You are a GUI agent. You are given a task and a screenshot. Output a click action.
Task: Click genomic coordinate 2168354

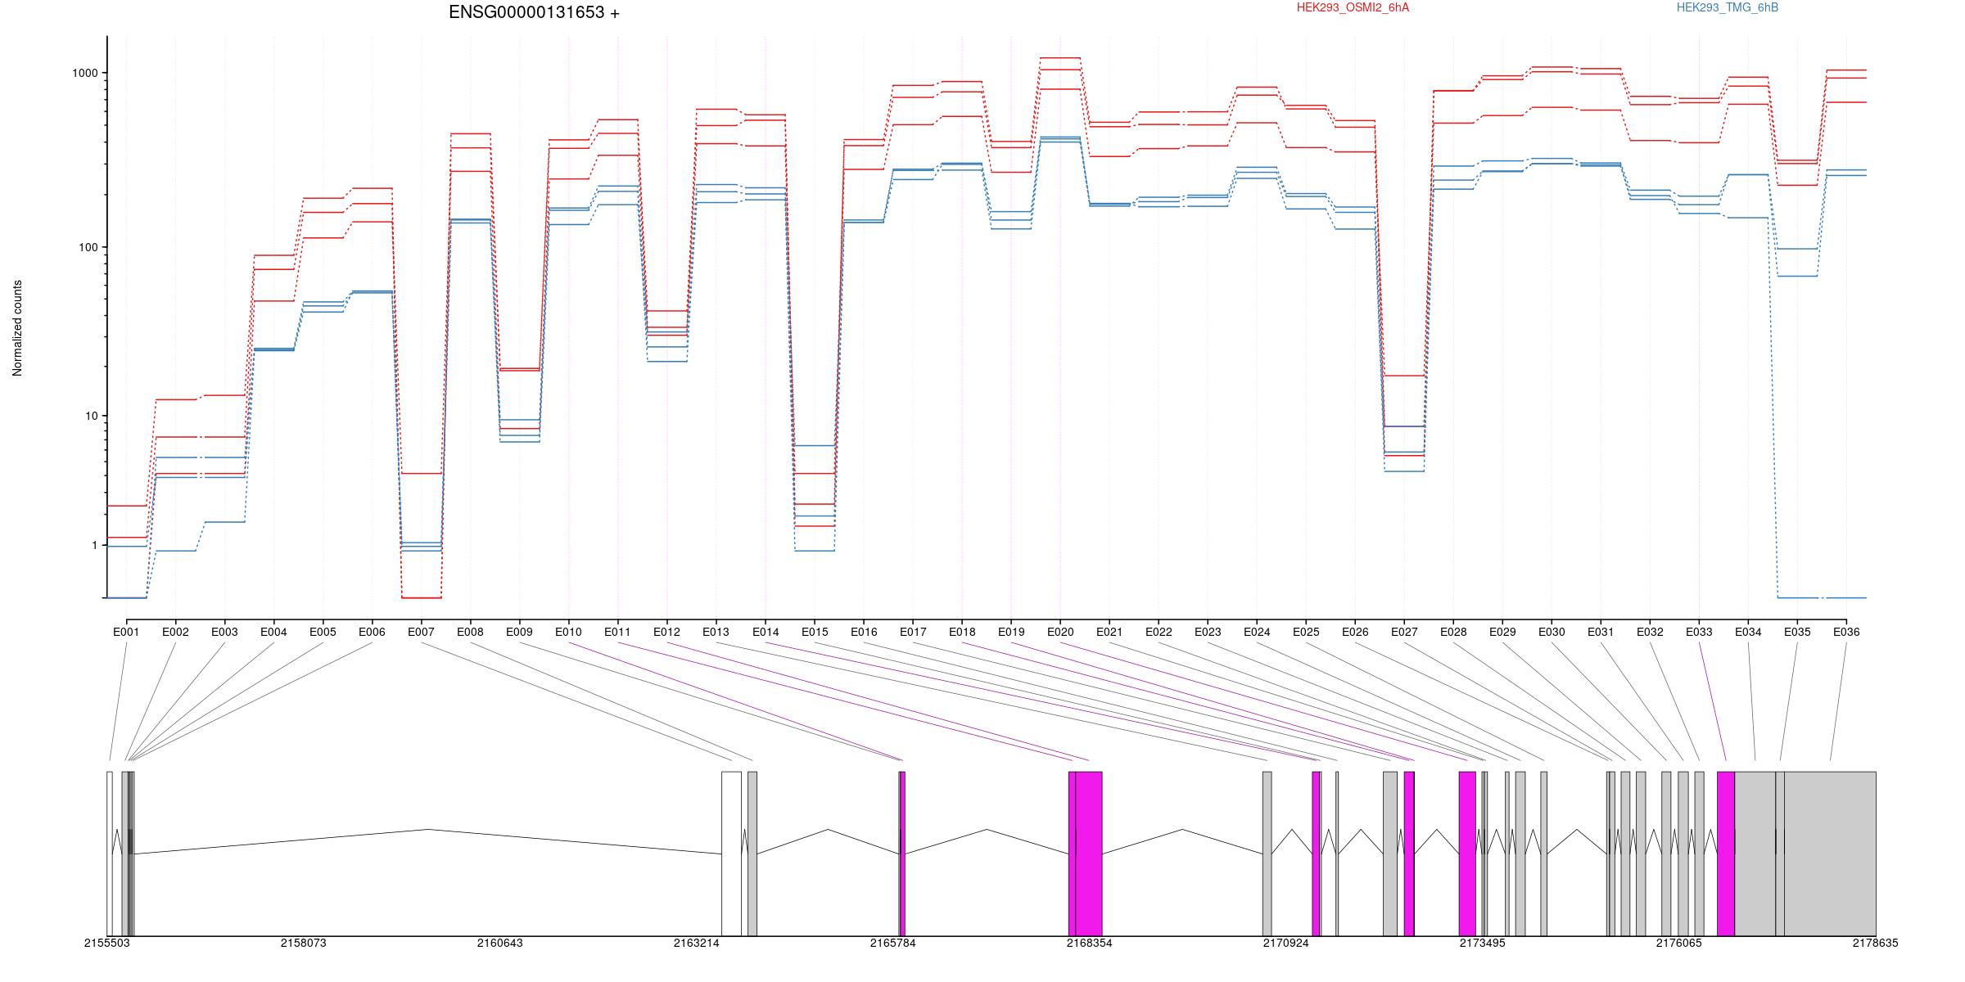(1089, 943)
